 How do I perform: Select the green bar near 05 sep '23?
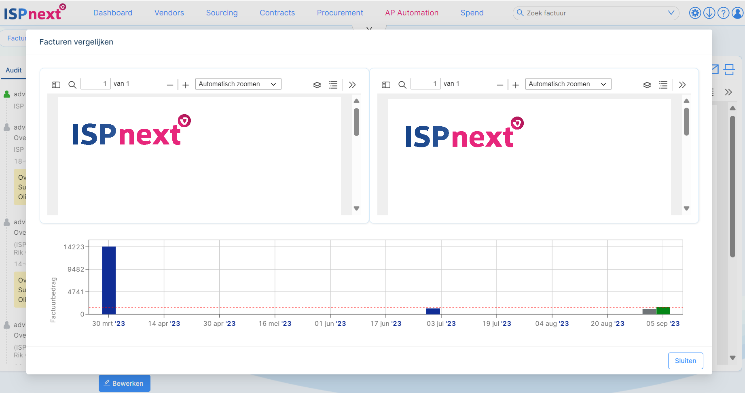click(663, 311)
